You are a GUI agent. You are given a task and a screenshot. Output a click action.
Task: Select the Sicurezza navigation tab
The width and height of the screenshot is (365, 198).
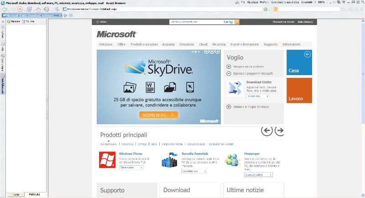219,45
